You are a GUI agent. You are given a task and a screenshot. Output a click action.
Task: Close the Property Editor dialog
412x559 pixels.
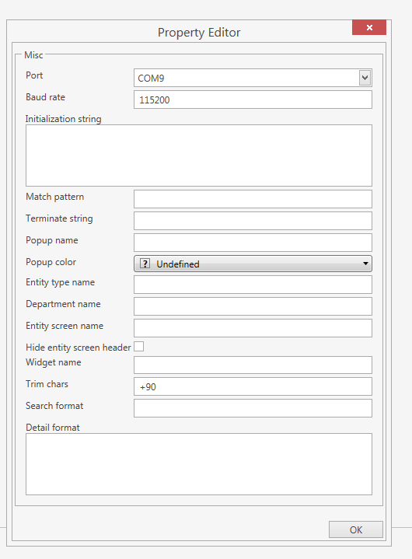tap(369, 27)
